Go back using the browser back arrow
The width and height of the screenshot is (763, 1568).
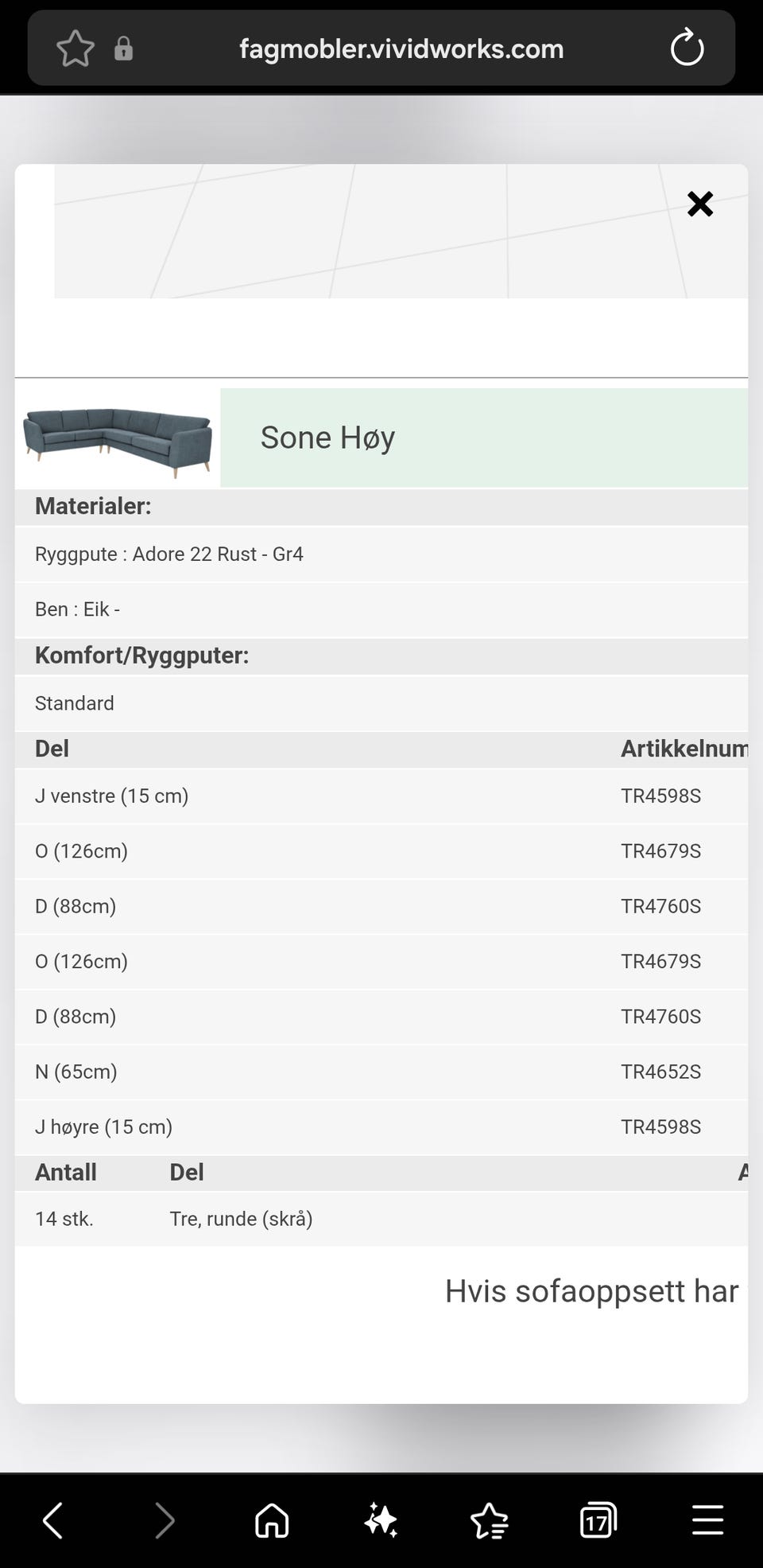pyautogui.click(x=53, y=1520)
